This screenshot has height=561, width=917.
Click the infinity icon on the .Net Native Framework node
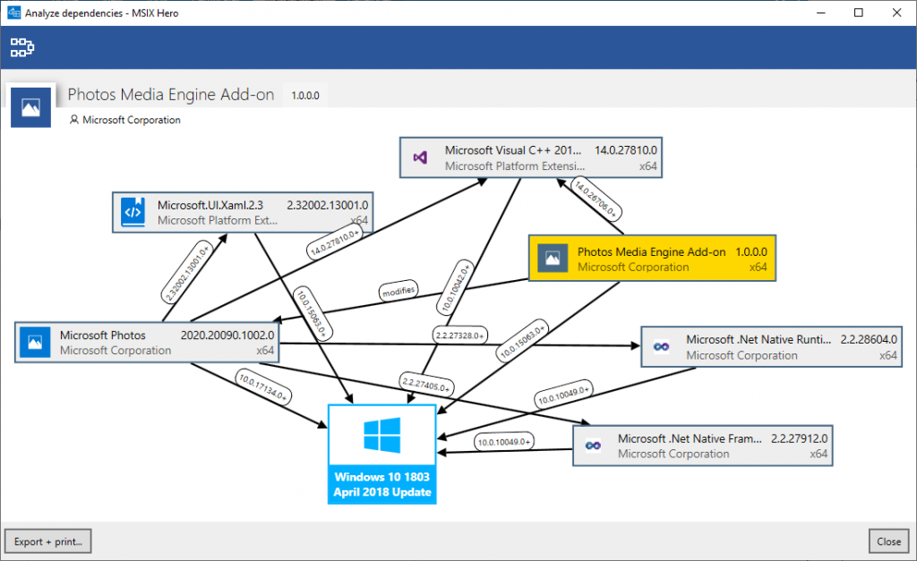point(593,446)
